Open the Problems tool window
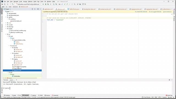This screenshot has height=99, width=176. (x=7, y=95)
